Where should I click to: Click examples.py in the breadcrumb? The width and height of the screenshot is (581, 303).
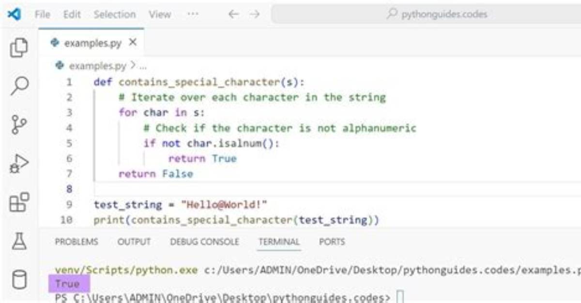tap(97, 66)
